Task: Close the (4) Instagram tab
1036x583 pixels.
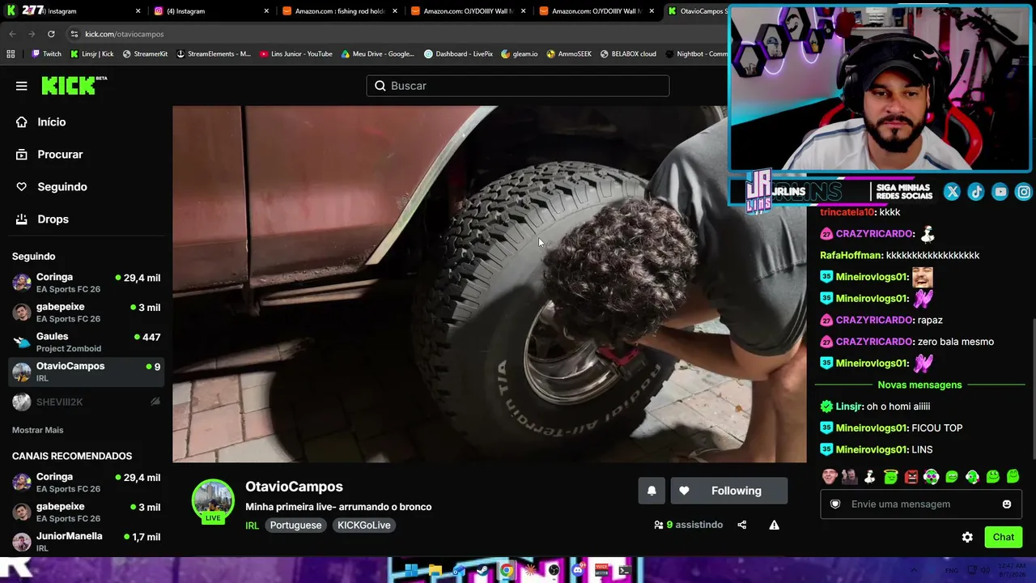Action: pyautogui.click(x=266, y=11)
